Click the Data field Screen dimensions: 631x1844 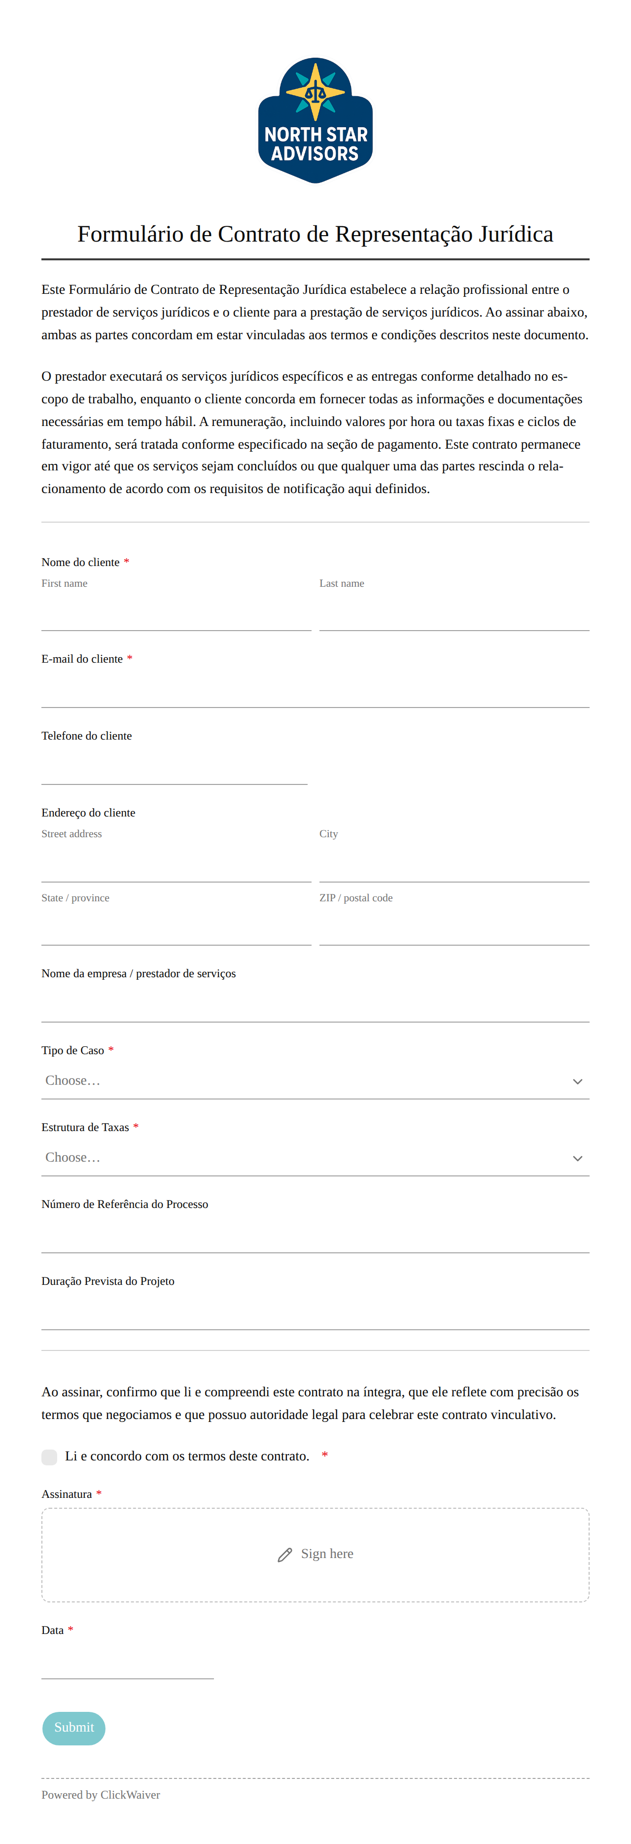[127, 1662]
